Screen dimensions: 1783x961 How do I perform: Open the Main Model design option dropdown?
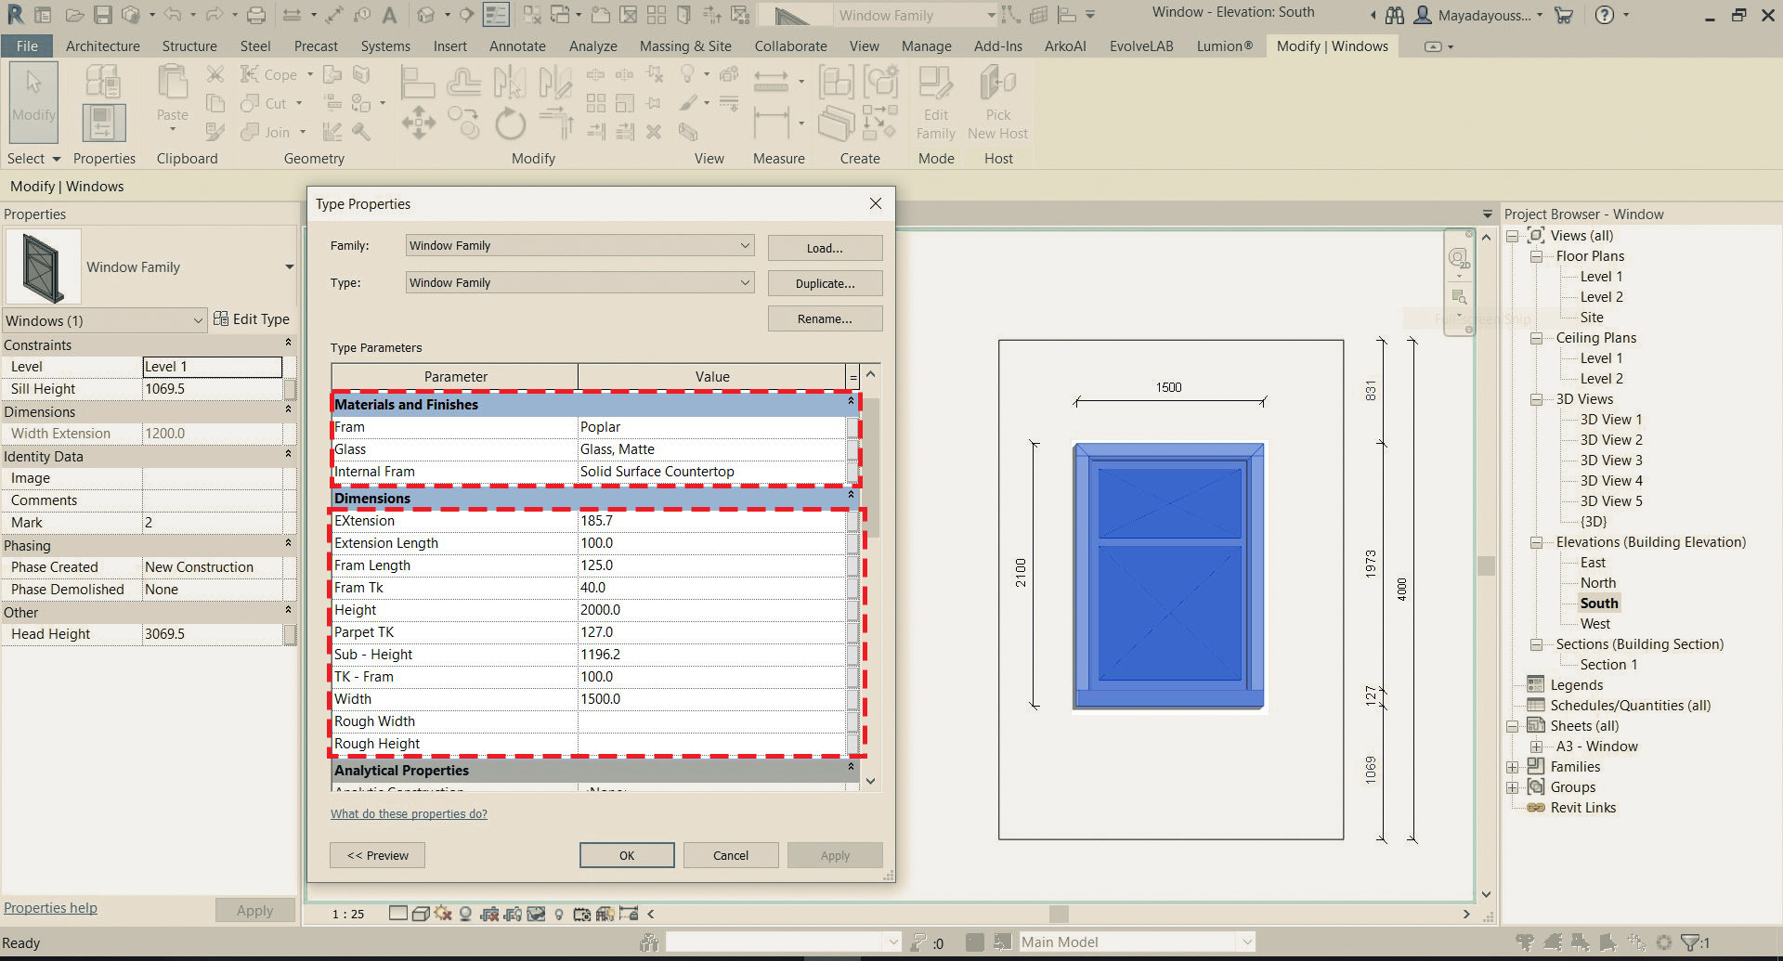pyautogui.click(x=1137, y=942)
